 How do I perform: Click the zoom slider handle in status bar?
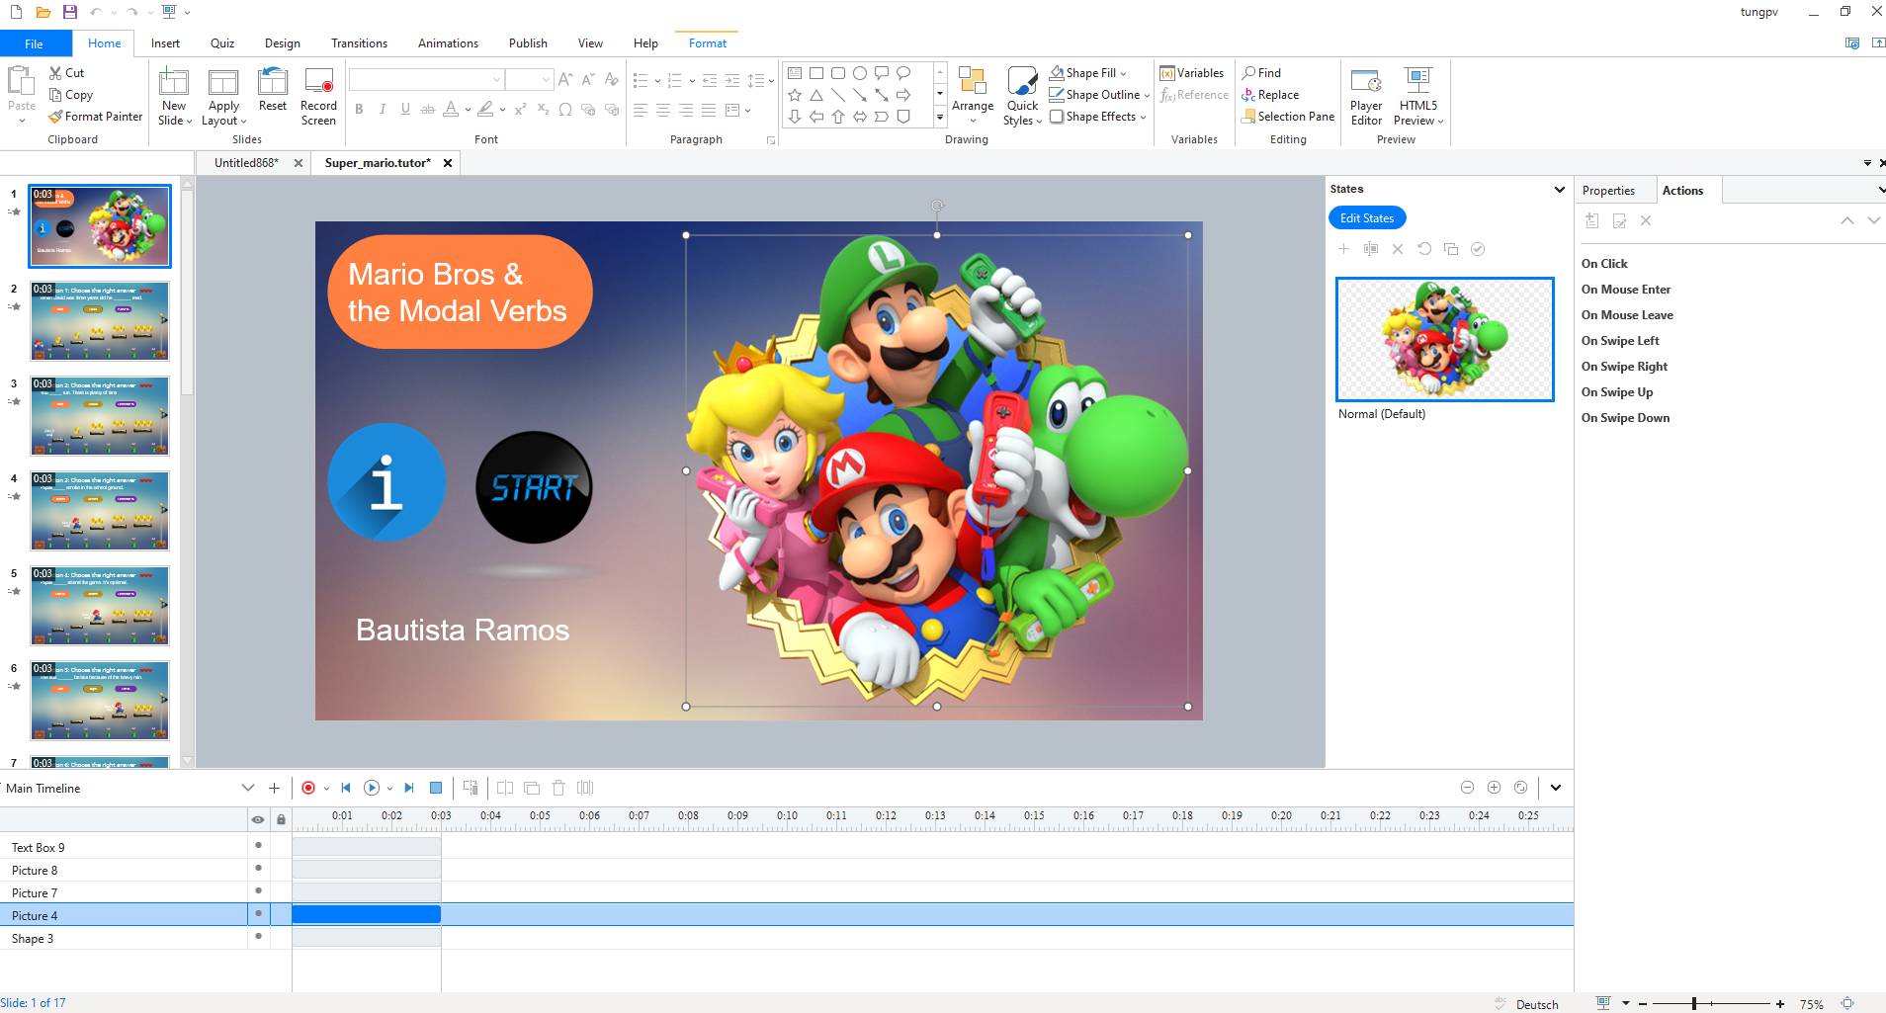(x=1693, y=1003)
